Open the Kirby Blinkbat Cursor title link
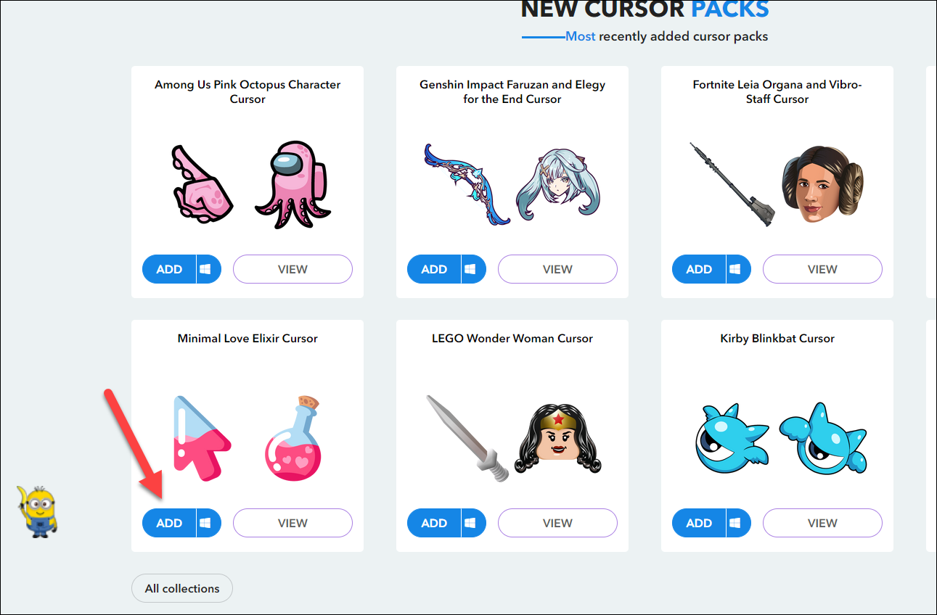Viewport: 937px width, 615px height. click(x=777, y=339)
